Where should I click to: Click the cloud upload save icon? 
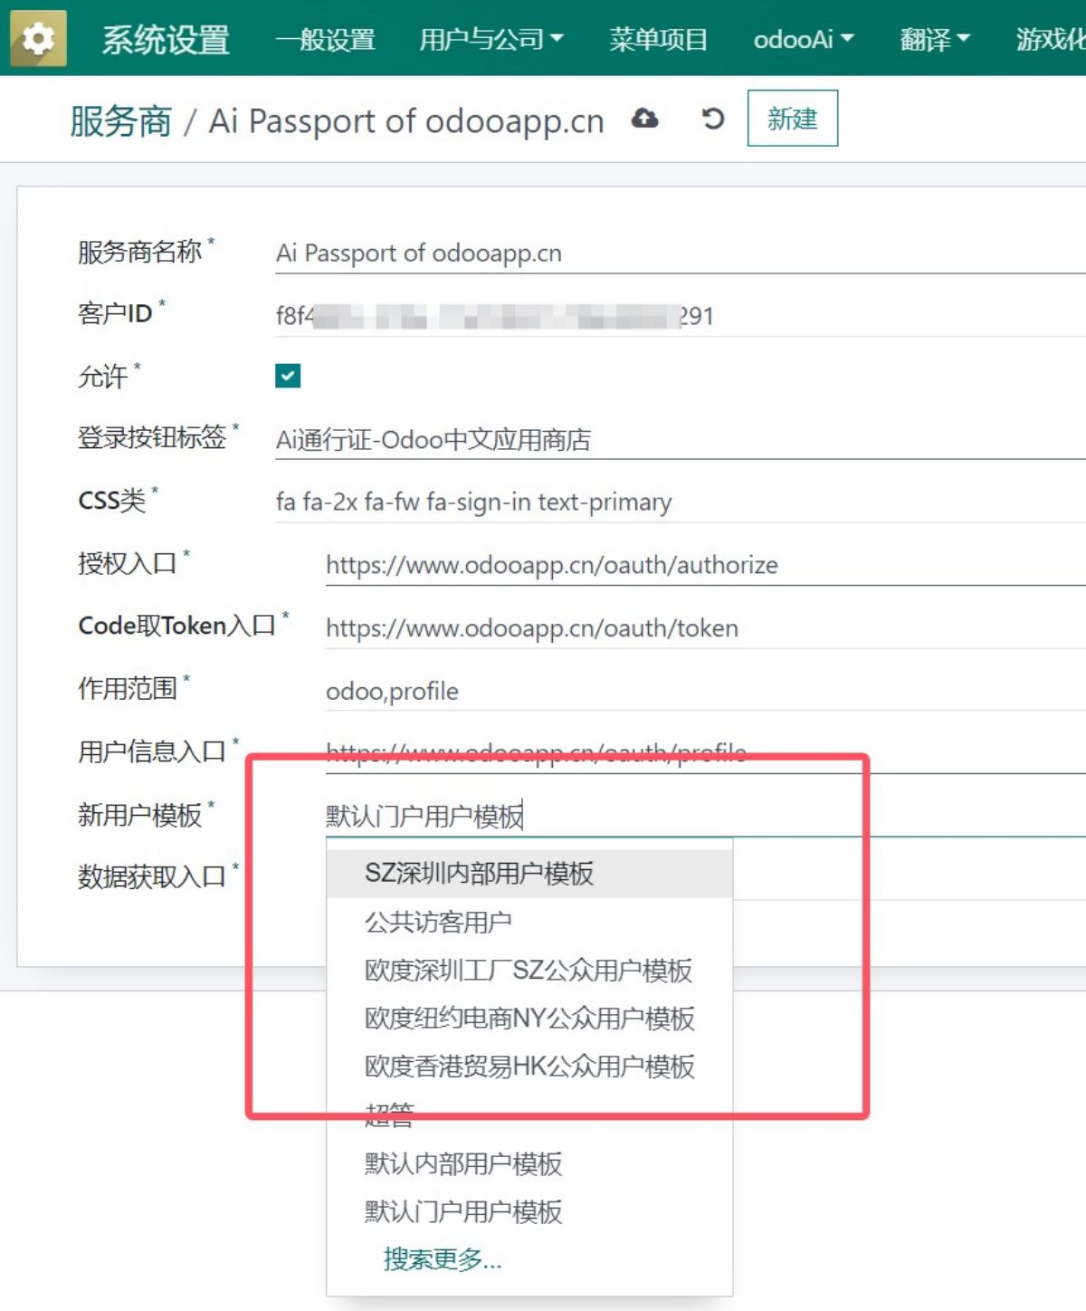tap(644, 119)
